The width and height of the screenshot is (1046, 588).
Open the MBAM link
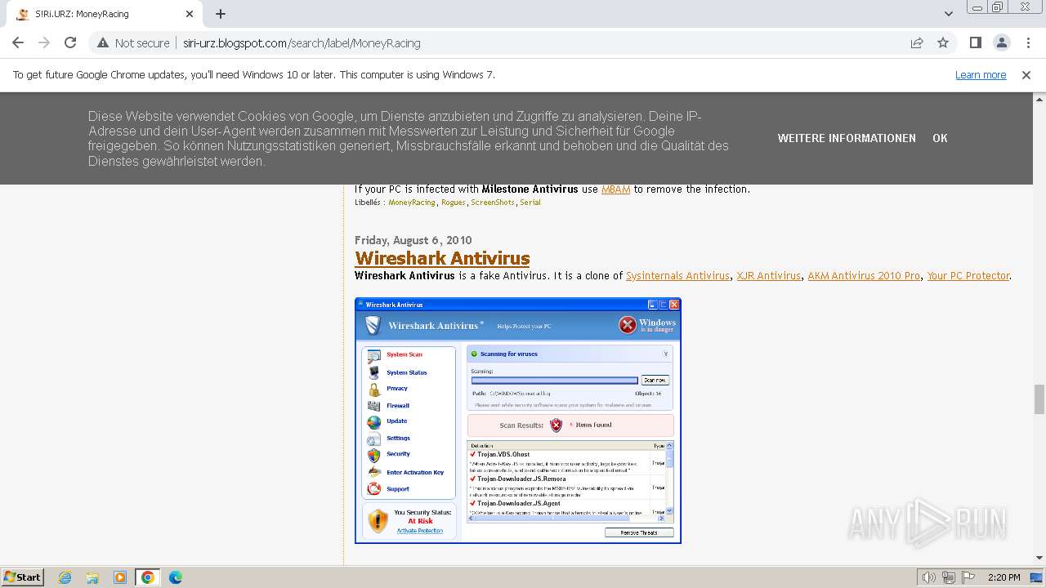615,189
